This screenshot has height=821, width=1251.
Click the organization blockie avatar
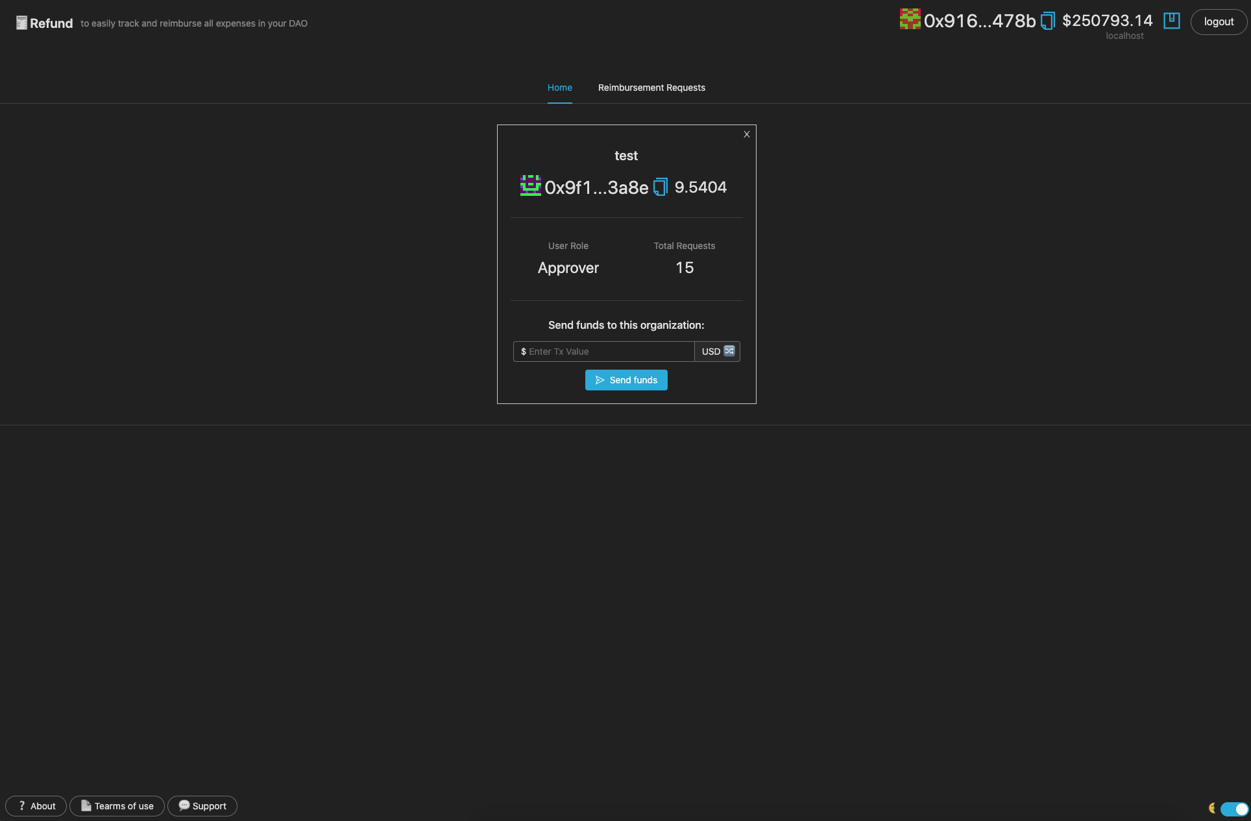click(x=530, y=186)
